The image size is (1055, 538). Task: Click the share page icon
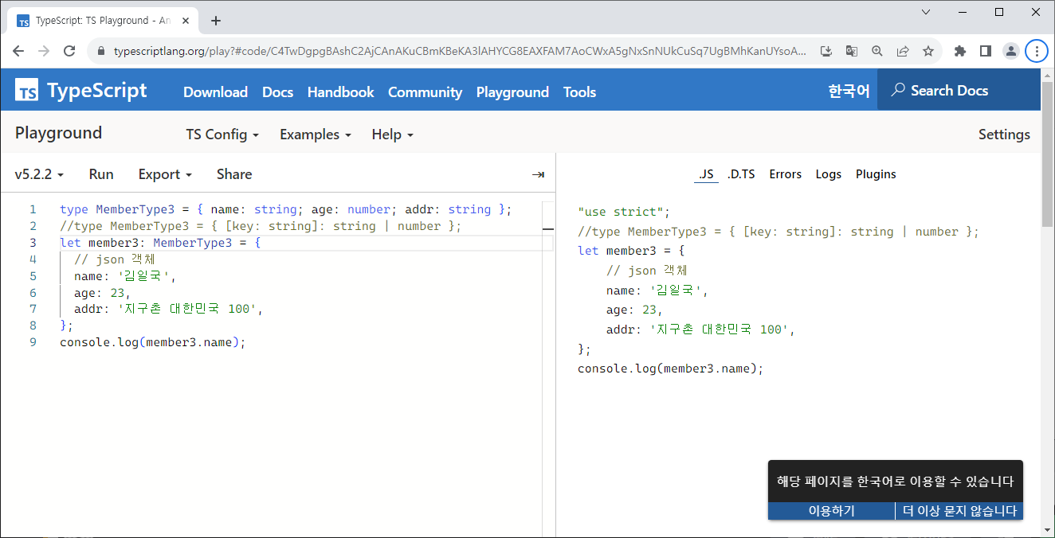903,51
